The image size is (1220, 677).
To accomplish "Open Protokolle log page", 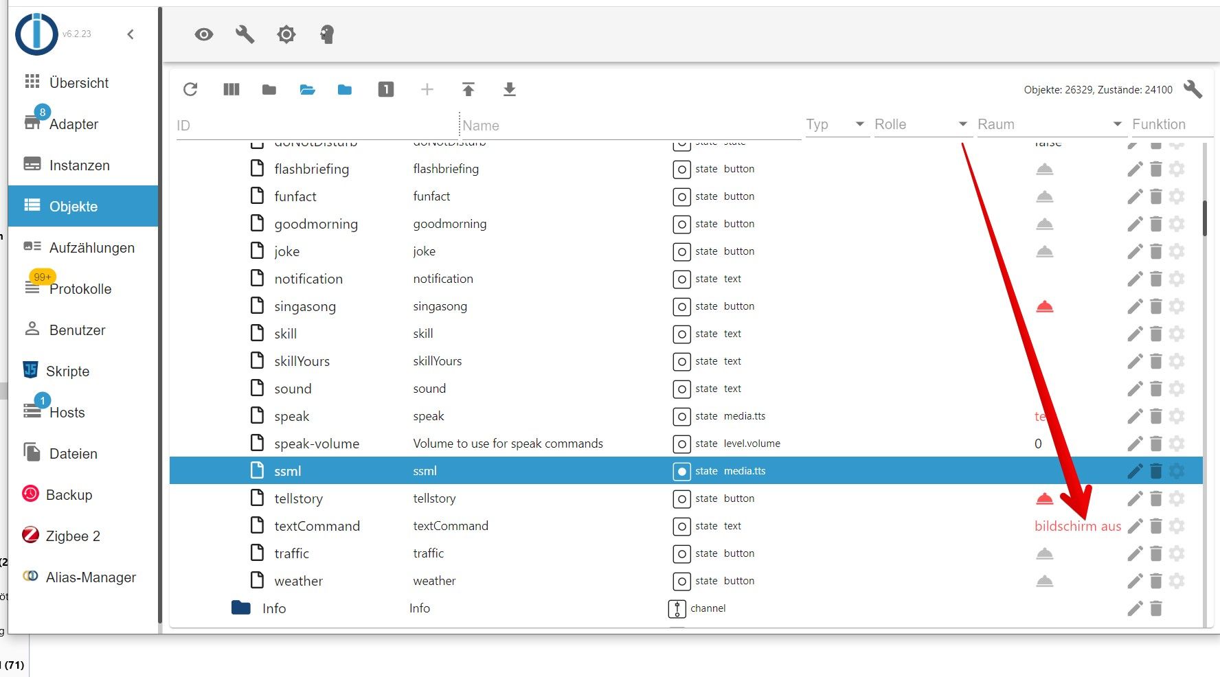I will 83,288.
